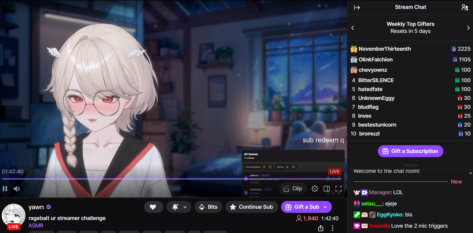Select gifter OlinkFalchion in leaderboard
Viewport: 473px width, 233px height.
(375, 60)
